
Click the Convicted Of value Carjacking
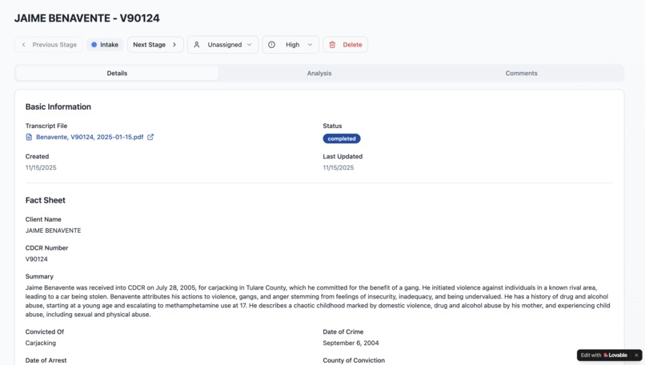coord(40,343)
